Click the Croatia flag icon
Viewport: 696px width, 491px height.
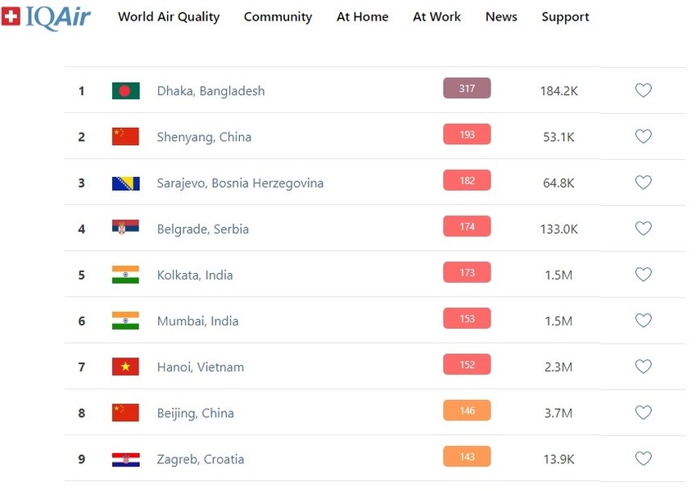pos(125,459)
